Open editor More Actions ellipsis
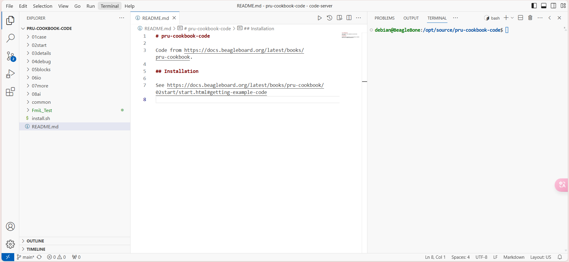Screen dimensions: 569x262 [358, 18]
